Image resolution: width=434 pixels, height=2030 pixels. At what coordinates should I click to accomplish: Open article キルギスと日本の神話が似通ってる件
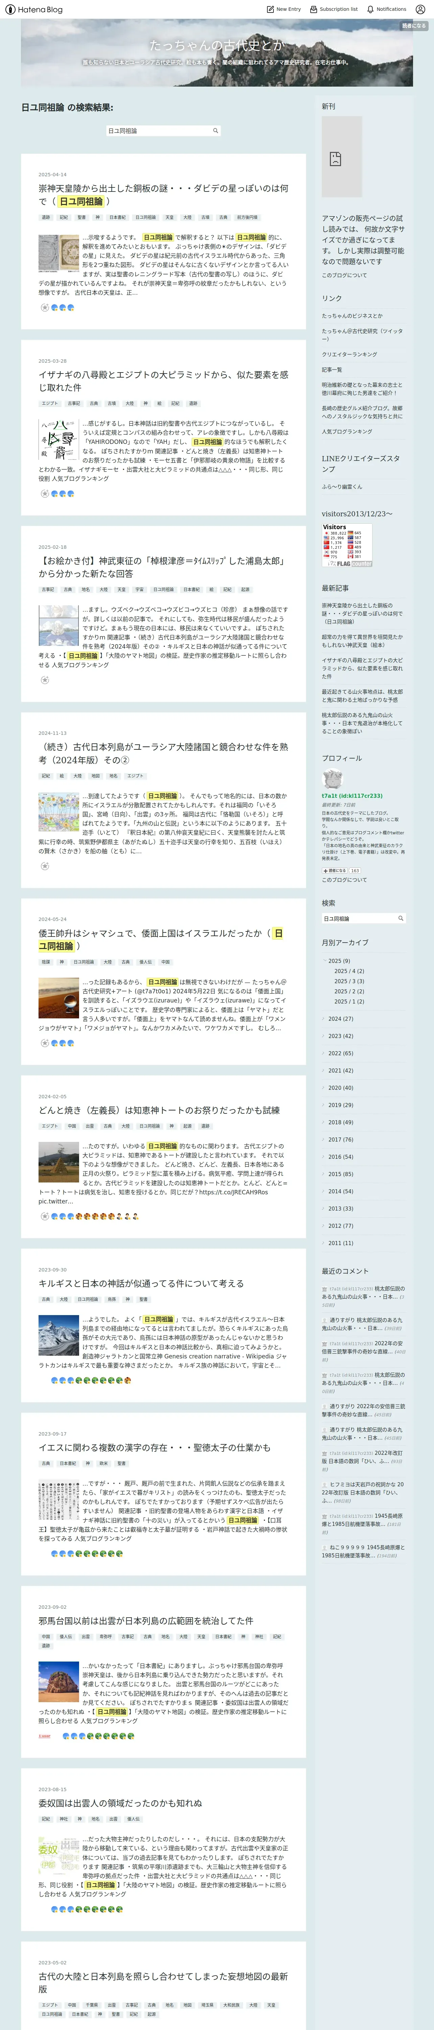click(141, 1284)
